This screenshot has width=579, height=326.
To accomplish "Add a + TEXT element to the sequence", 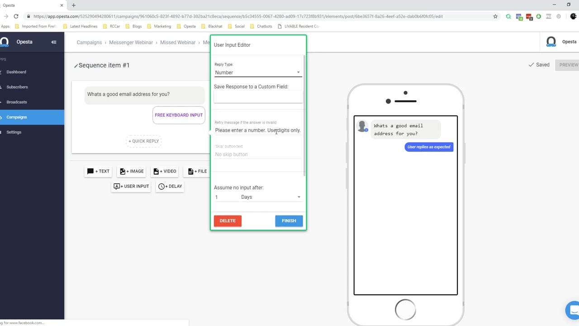I will (98, 171).
